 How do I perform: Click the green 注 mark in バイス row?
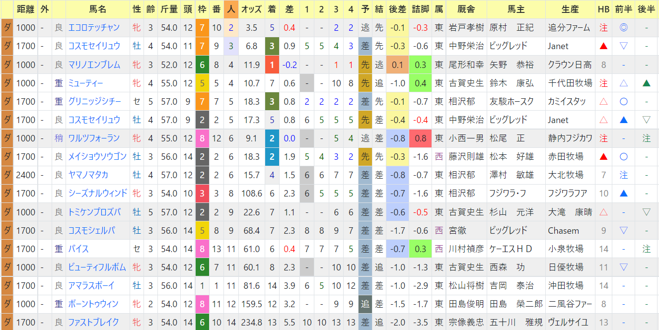click(646, 249)
